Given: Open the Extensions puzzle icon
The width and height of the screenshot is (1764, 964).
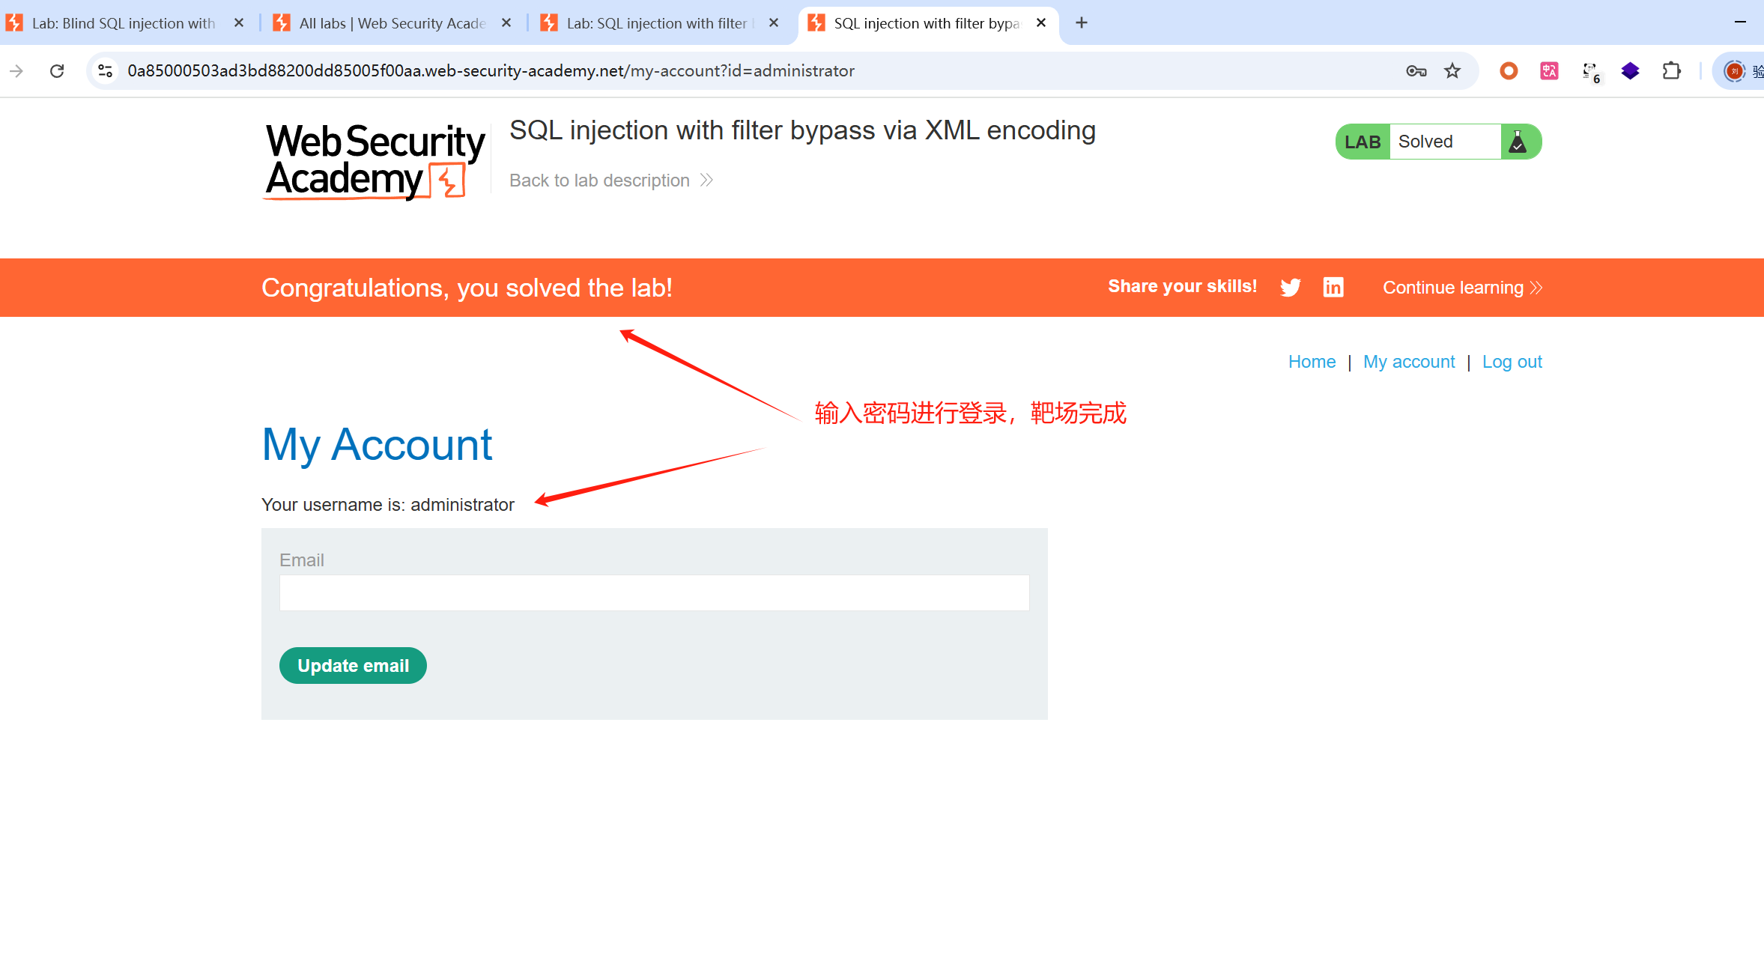Looking at the screenshot, I should coord(1671,71).
